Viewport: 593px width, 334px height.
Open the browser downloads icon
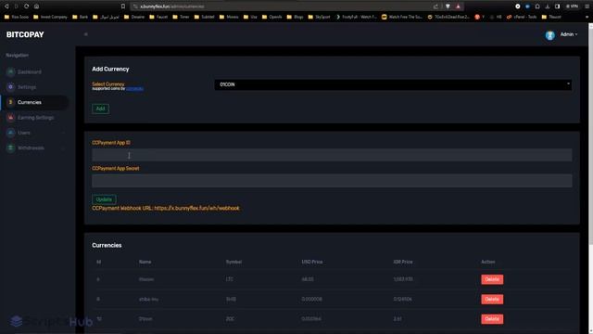pyautogui.click(x=548, y=6)
